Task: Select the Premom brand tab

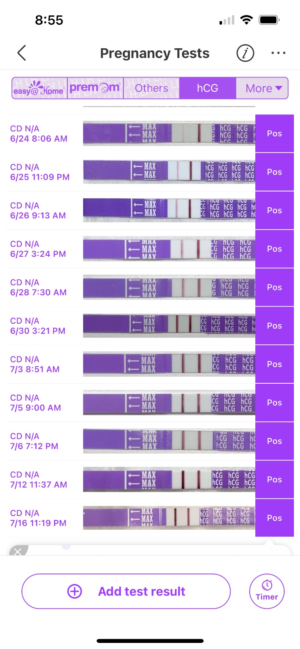Action: (x=95, y=88)
